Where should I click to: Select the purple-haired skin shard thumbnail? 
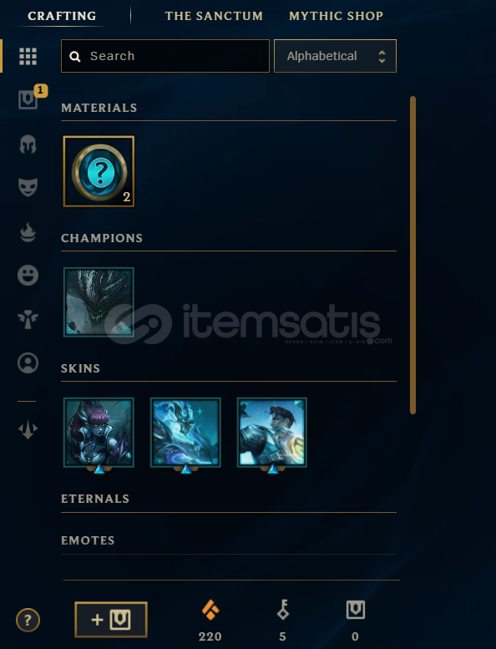click(99, 432)
